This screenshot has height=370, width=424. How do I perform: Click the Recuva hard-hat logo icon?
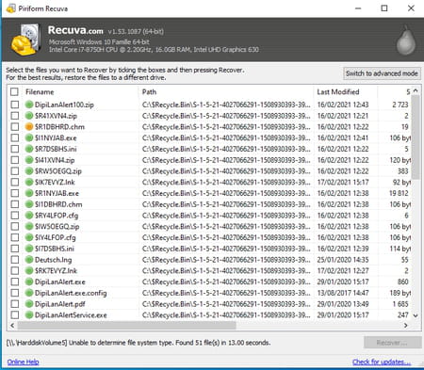click(25, 40)
